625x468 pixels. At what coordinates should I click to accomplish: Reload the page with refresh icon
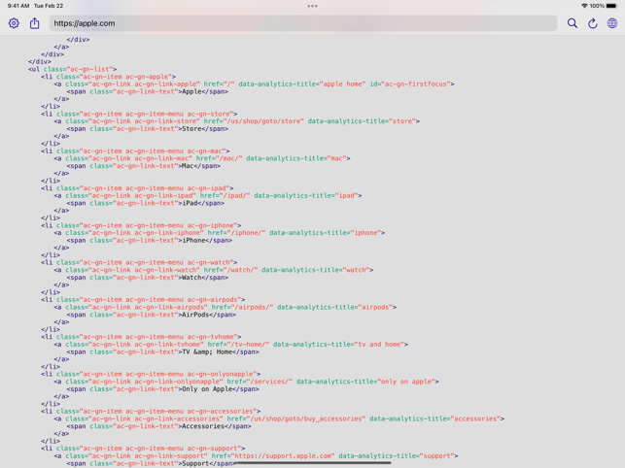click(593, 23)
